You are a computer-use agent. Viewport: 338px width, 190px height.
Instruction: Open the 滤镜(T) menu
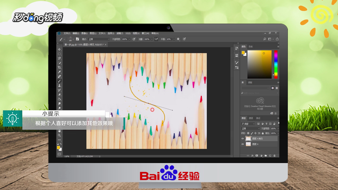(120, 34)
